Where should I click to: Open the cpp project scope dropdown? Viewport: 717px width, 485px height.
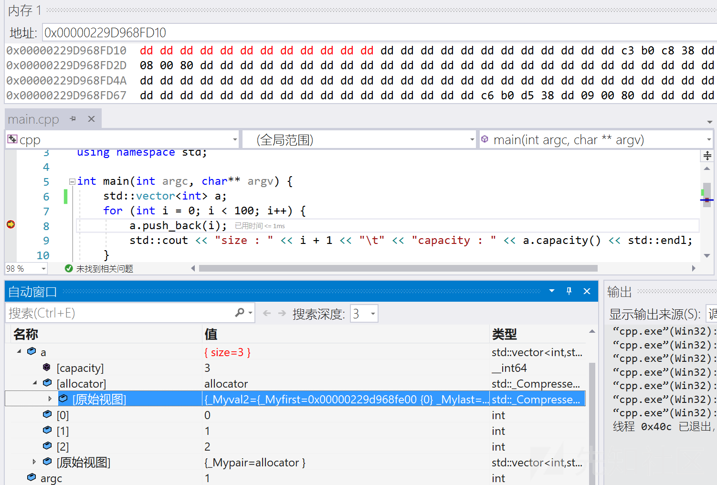[x=235, y=139]
